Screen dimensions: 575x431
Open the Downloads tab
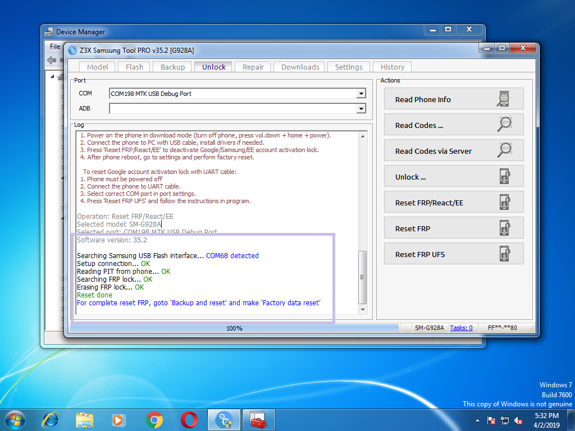point(300,67)
